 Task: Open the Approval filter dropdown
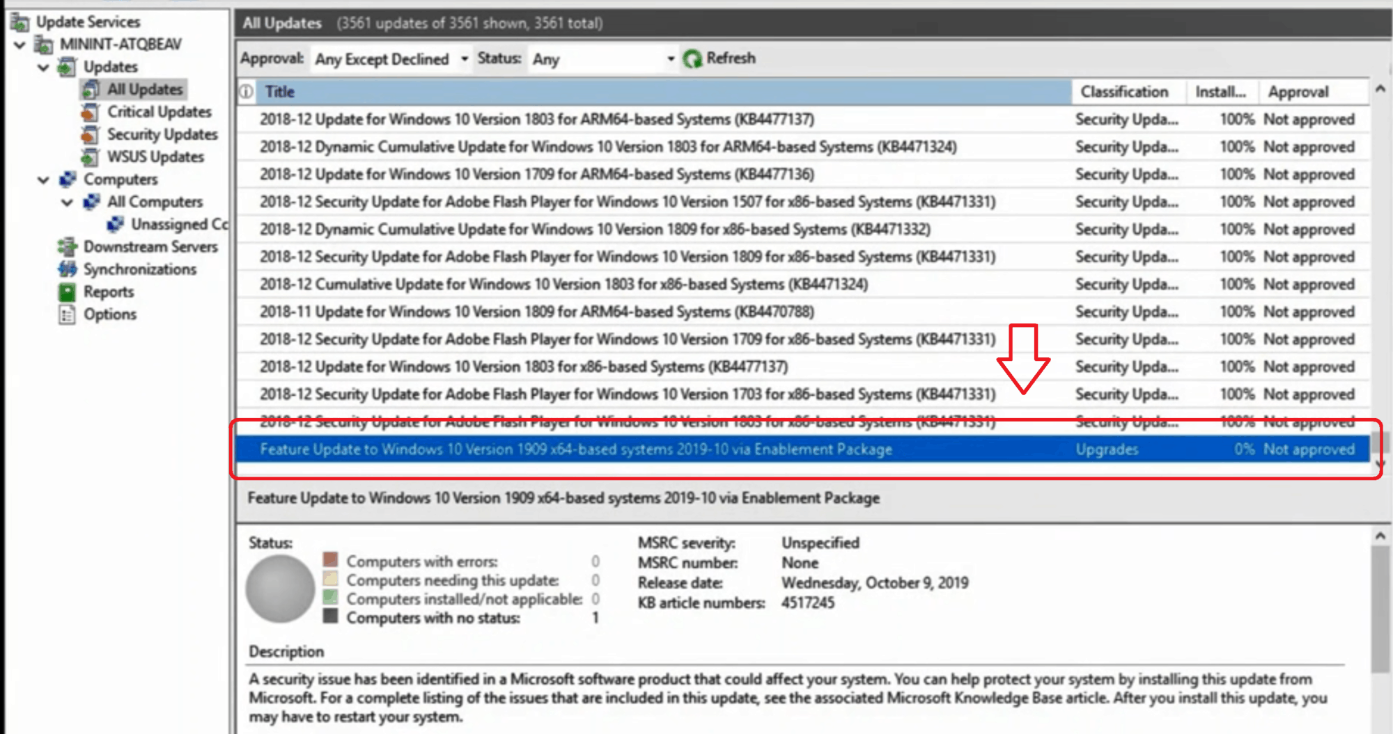click(x=391, y=59)
